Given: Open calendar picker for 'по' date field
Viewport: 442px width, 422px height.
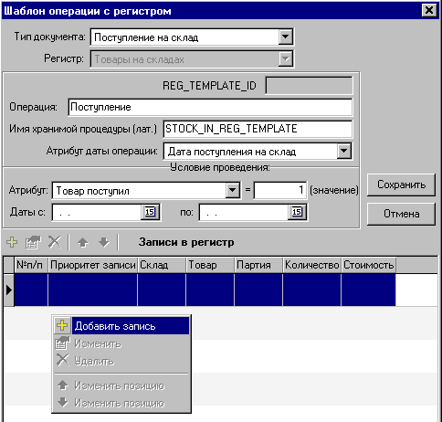Looking at the screenshot, I should (297, 212).
